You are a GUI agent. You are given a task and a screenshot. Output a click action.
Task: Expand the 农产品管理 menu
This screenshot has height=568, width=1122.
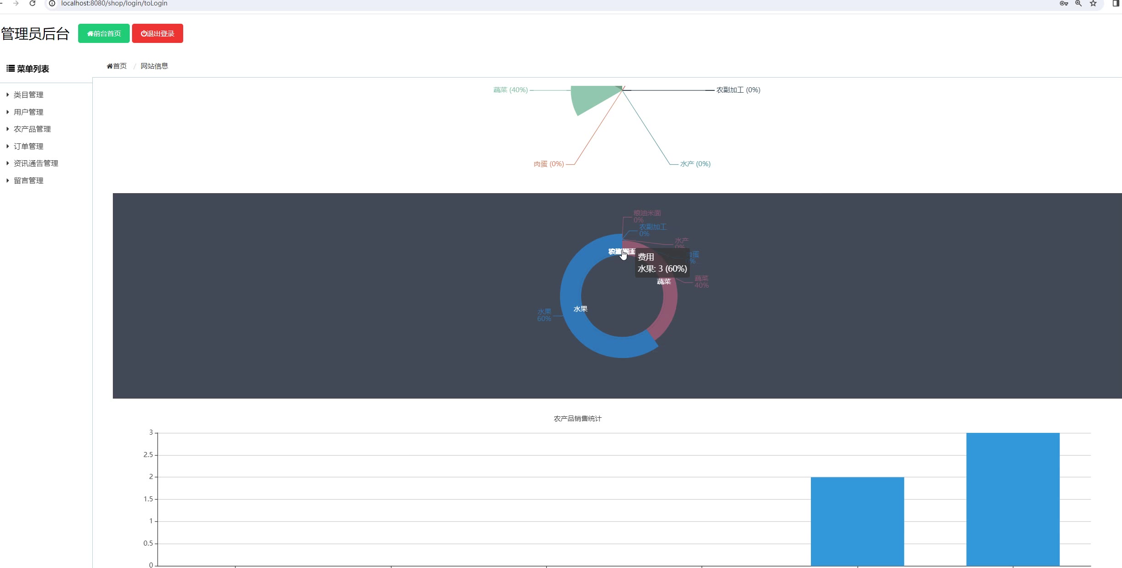(x=32, y=129)
